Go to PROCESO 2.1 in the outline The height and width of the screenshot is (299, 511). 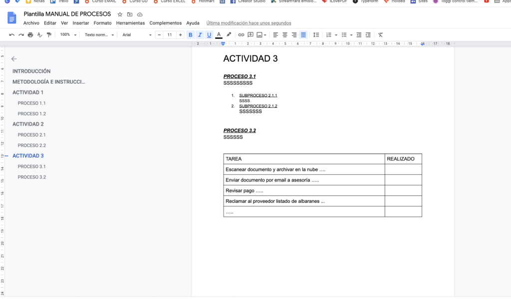click(31, 135)
